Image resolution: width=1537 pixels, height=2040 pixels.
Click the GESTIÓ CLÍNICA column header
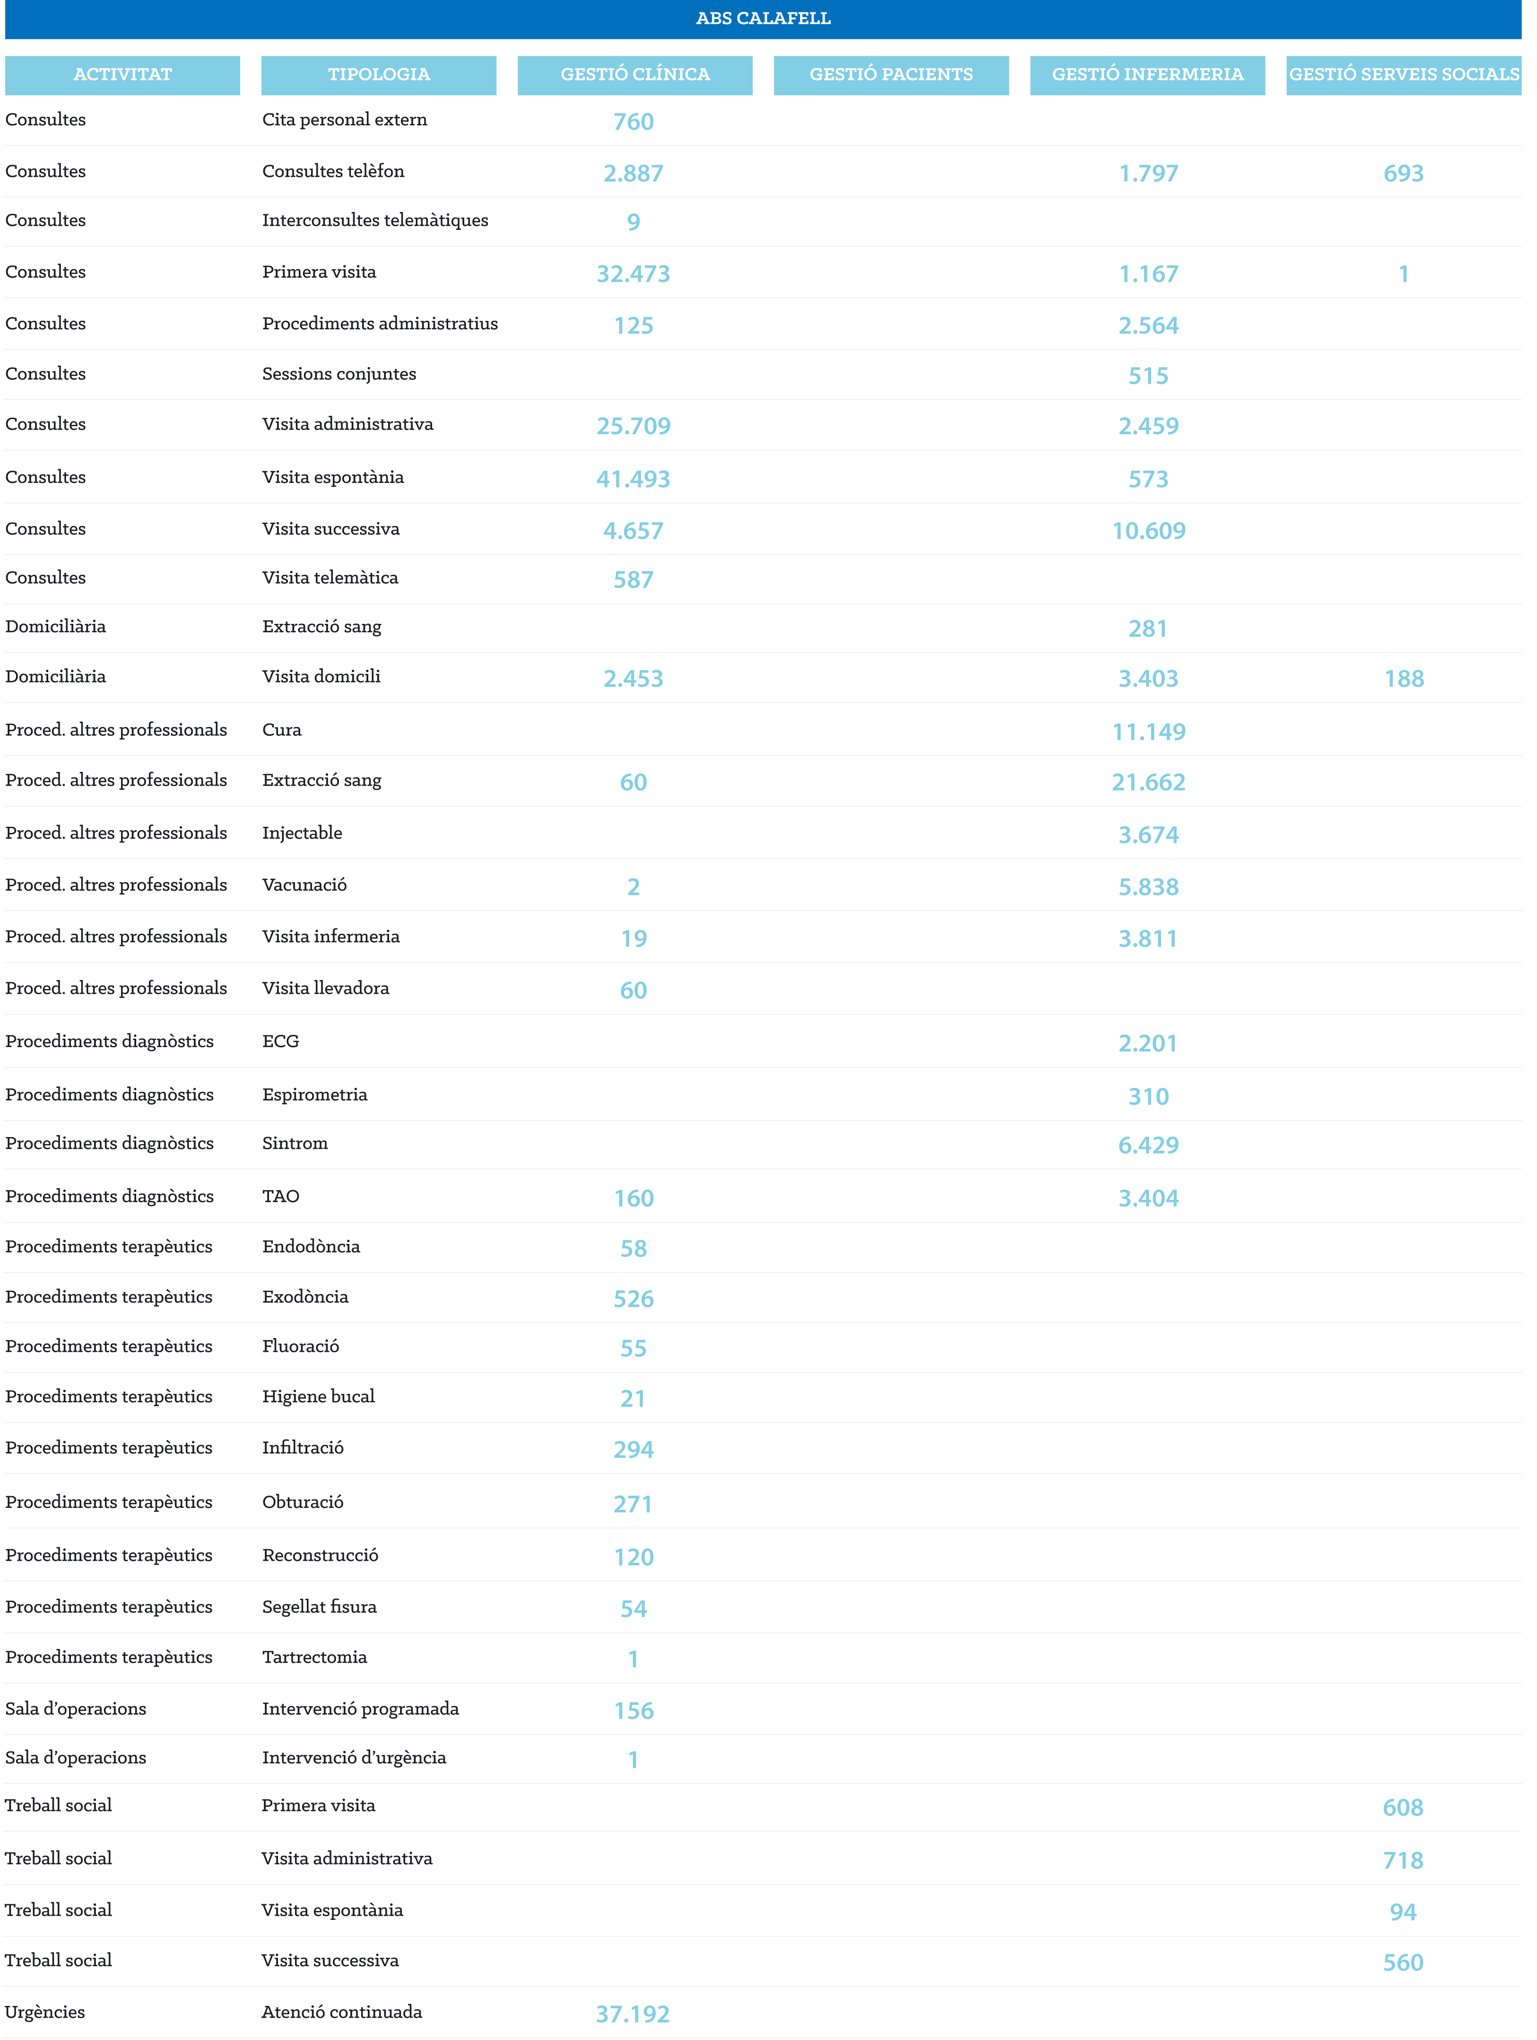[x=635, y=75]
